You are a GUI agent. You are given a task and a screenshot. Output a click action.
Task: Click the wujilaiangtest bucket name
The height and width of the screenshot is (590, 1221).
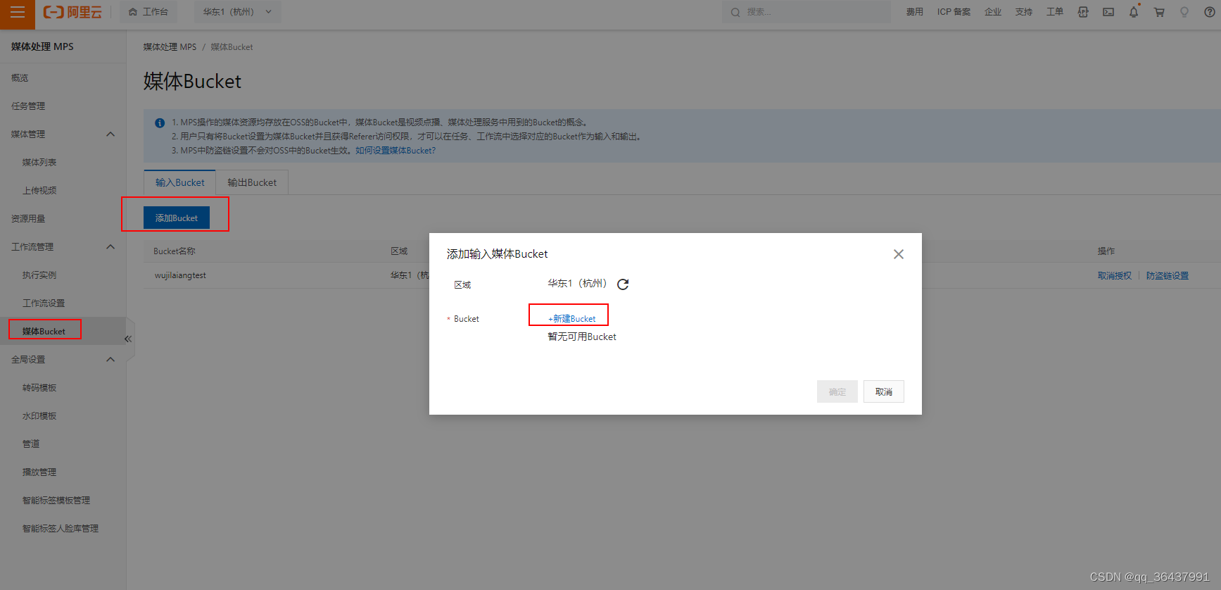pos(180,275)
